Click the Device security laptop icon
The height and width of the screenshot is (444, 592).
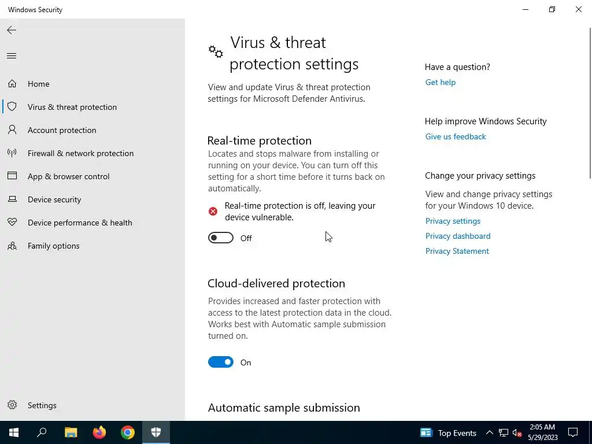click(x=12, y=199)
